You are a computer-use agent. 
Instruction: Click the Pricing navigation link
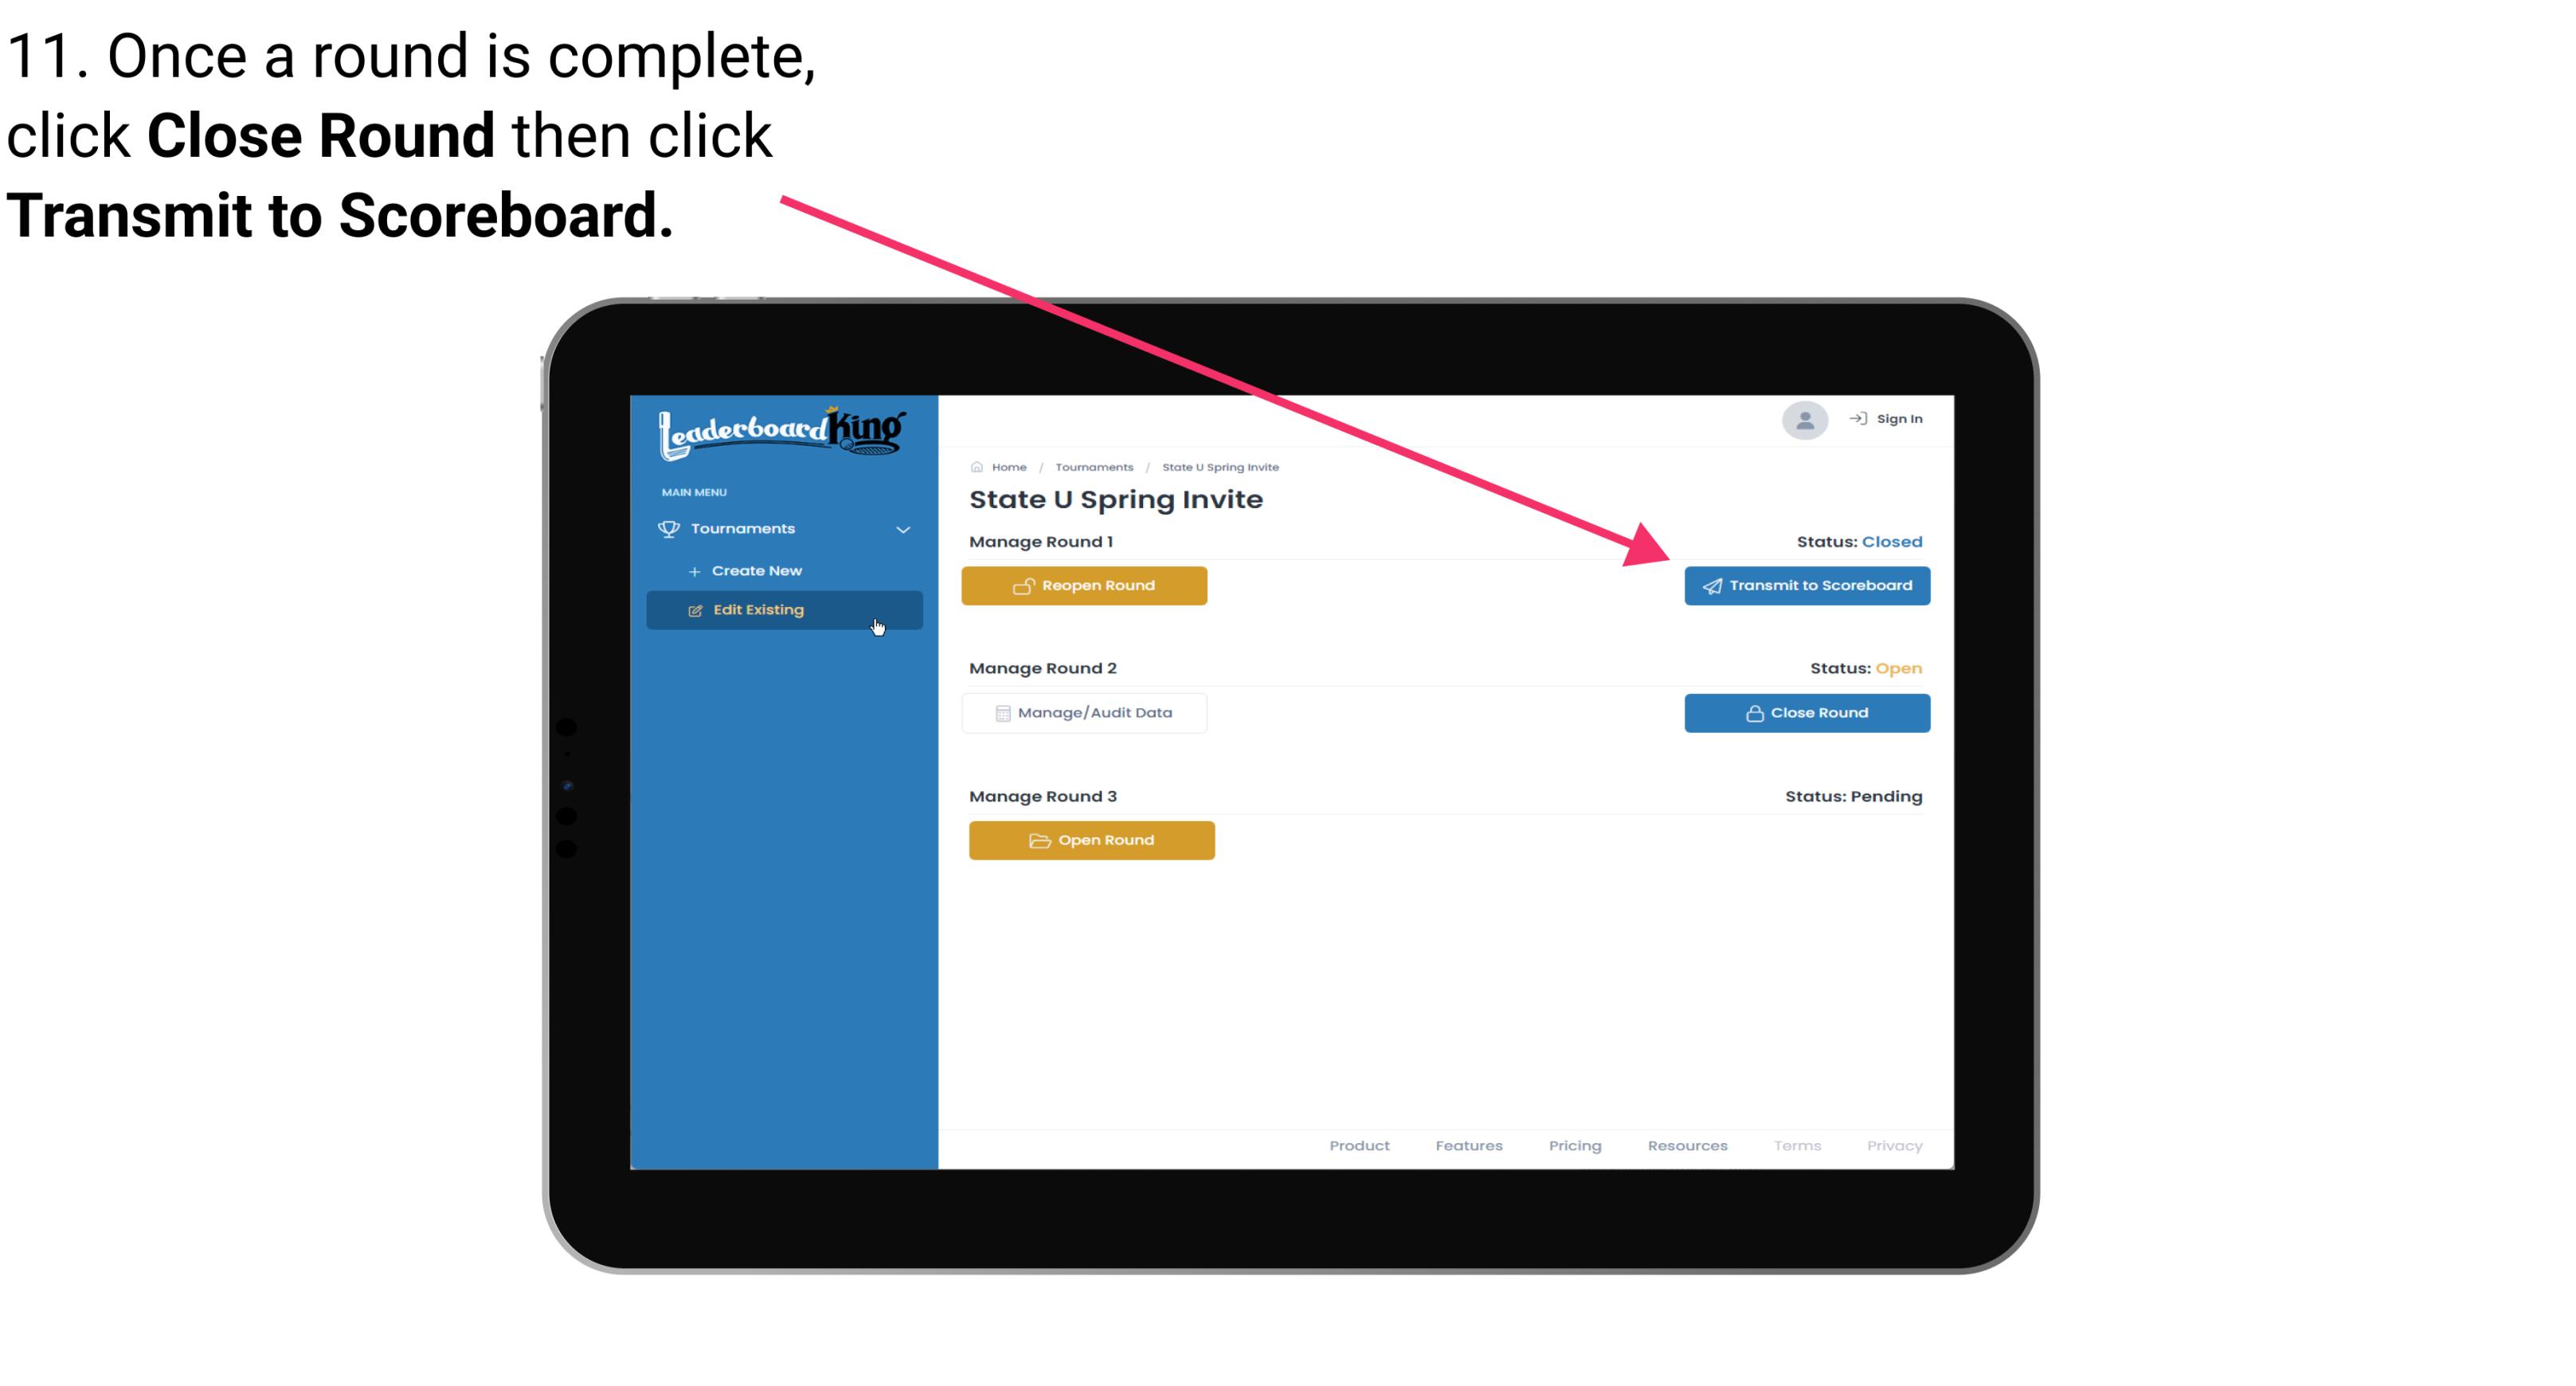tap(1573, 1145)
